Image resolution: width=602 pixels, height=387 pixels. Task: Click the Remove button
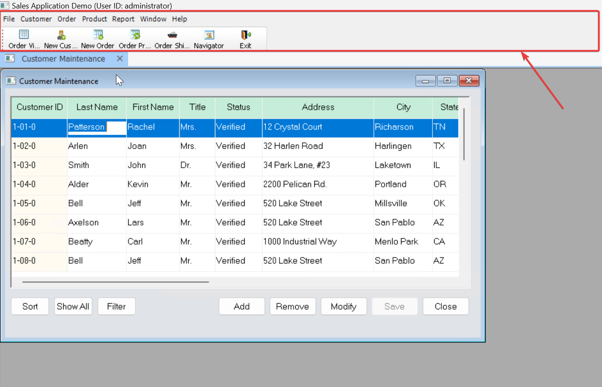pos(293,306)
